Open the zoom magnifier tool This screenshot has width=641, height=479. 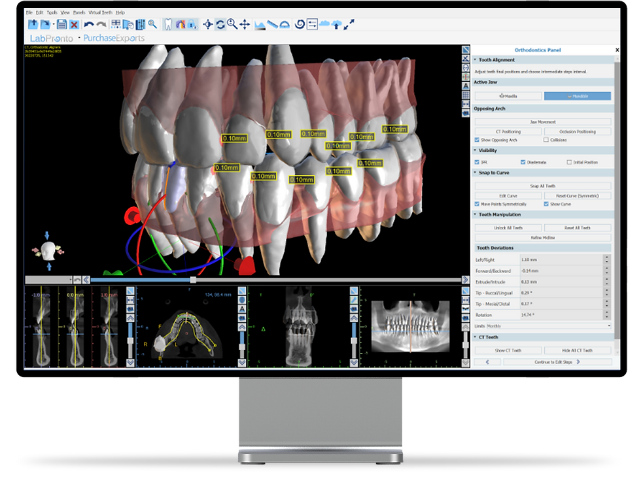point(233,24)
